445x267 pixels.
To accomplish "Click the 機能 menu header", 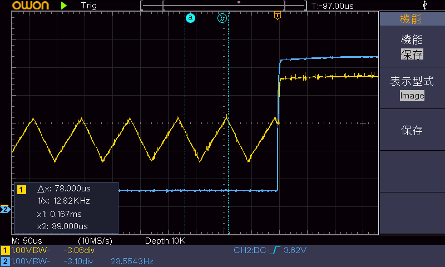I will pyautogui.click(x=412, y=19).
